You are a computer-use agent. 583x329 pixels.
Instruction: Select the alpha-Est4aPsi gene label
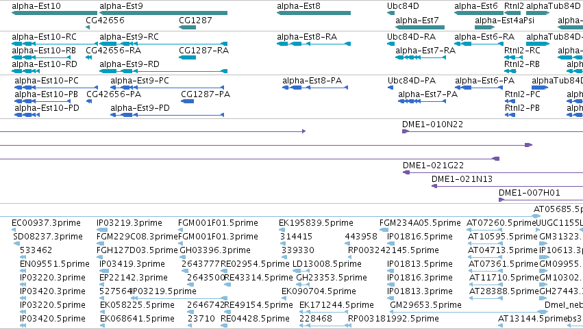(x=504, y=20)
